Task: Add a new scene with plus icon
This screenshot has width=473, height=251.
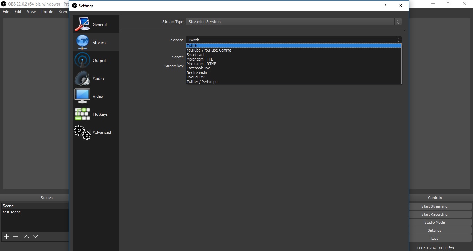Action: tap(6, 236)
